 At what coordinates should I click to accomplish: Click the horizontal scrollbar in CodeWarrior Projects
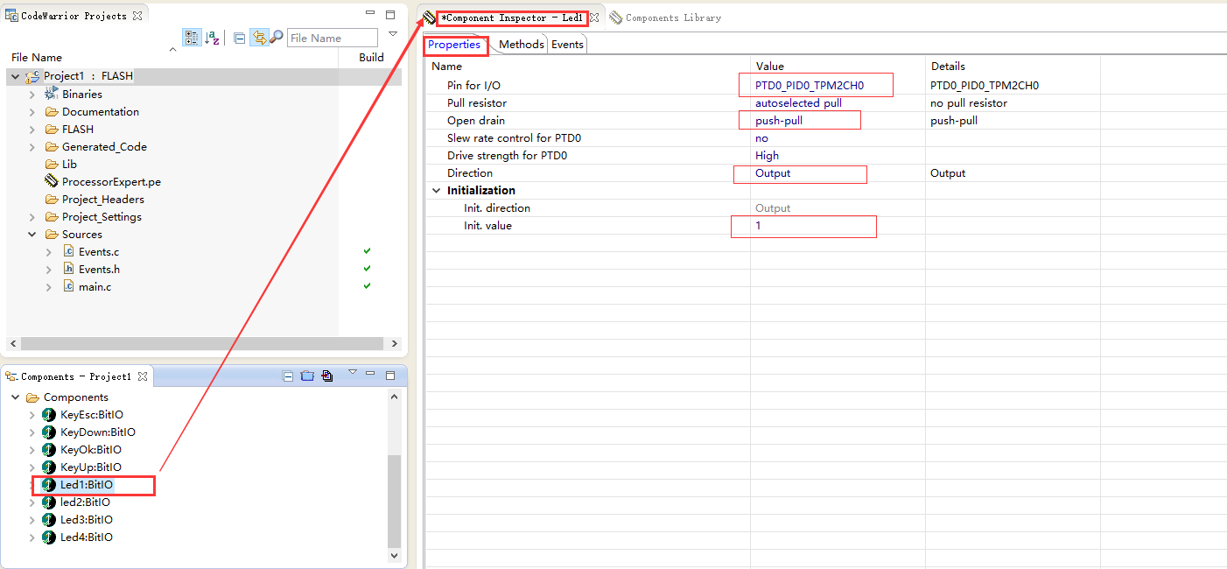tap(203, 344)
